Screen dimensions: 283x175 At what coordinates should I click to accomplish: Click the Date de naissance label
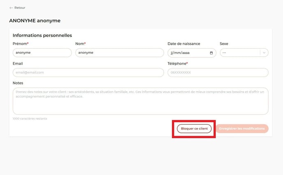pos(183,44)
